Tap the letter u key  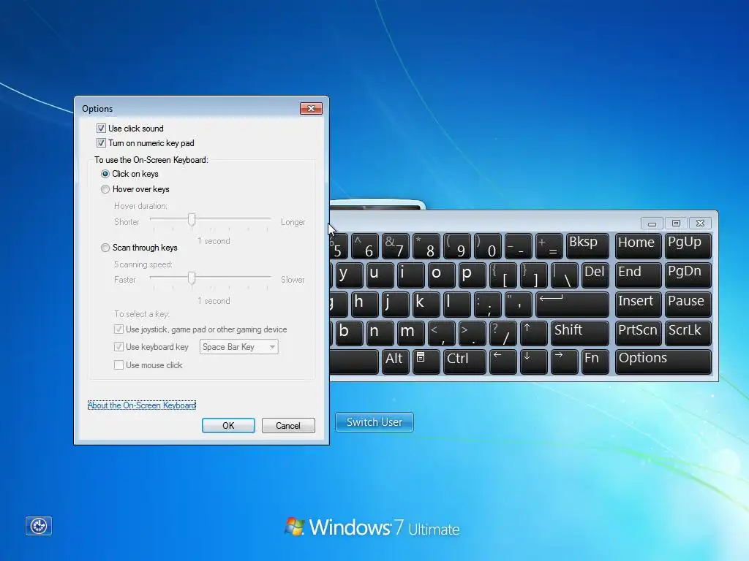[x=380, y=275]
